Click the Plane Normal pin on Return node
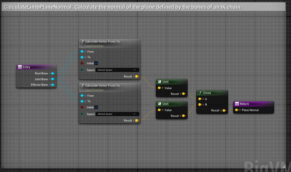This screenshot has width=291, height=172. click(x=236, y=110)
